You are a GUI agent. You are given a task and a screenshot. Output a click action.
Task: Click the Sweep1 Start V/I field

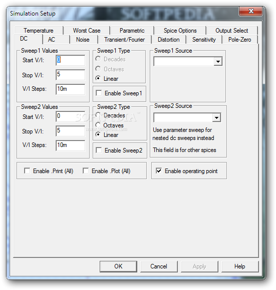70,60
